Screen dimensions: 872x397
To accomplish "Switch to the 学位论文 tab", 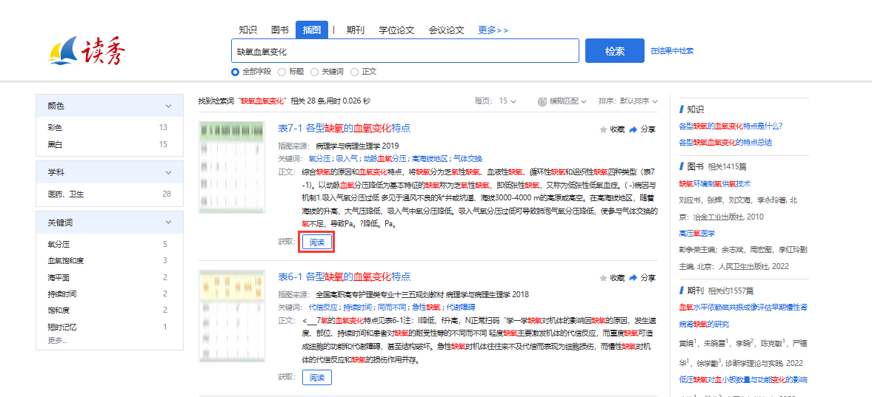I will click(x=396, y=30).
